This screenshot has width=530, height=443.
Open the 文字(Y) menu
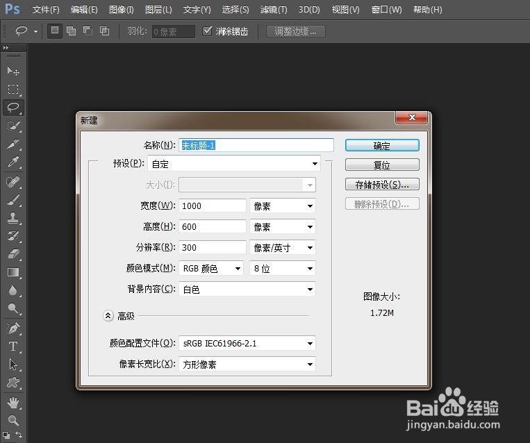point(197,10)
